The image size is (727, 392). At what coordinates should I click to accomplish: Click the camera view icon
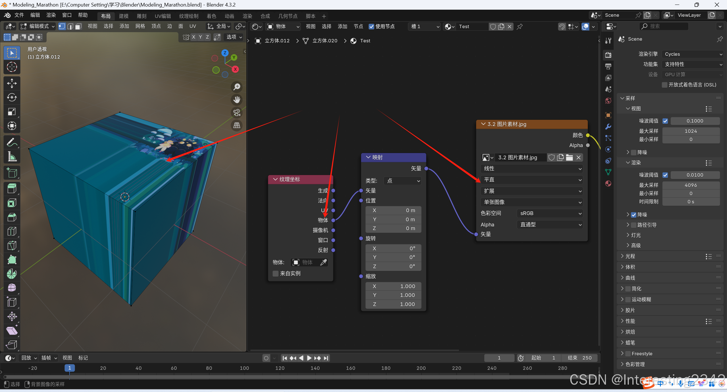[x=237, y=113]
